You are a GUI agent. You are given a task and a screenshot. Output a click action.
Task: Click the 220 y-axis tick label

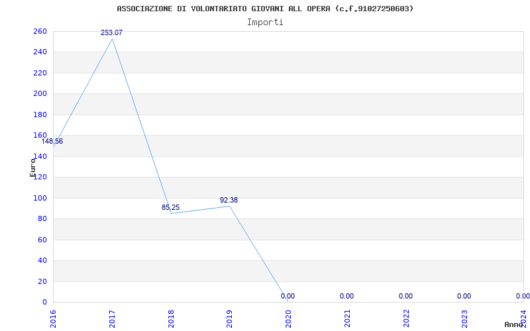(40, 73)
